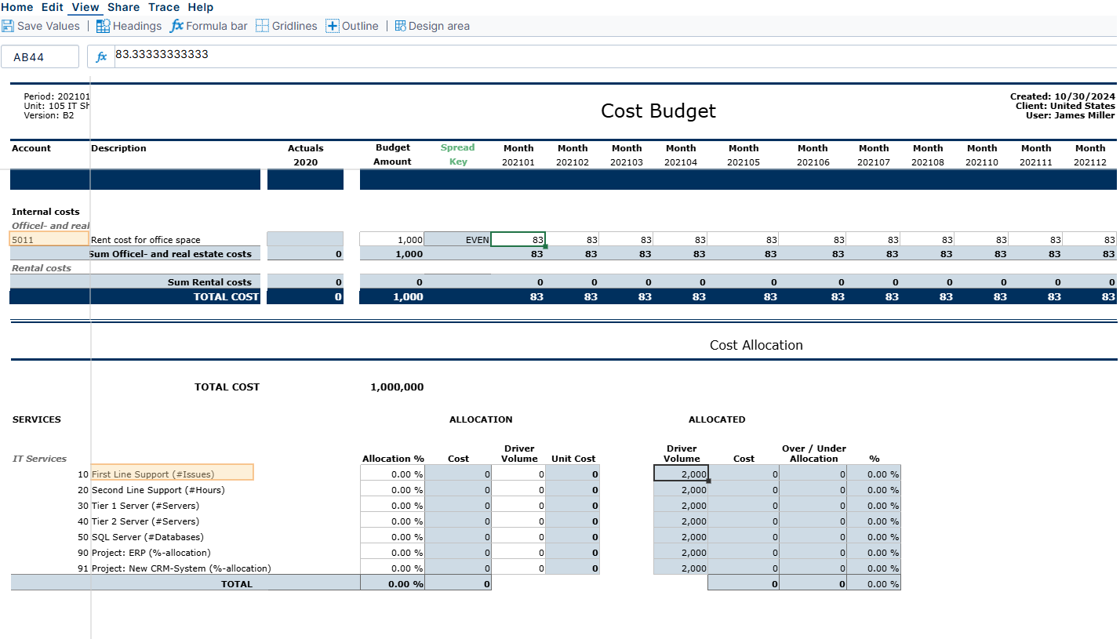Open the Help menu
This screenshot has width=1120, height=639.
click(201, 7)
